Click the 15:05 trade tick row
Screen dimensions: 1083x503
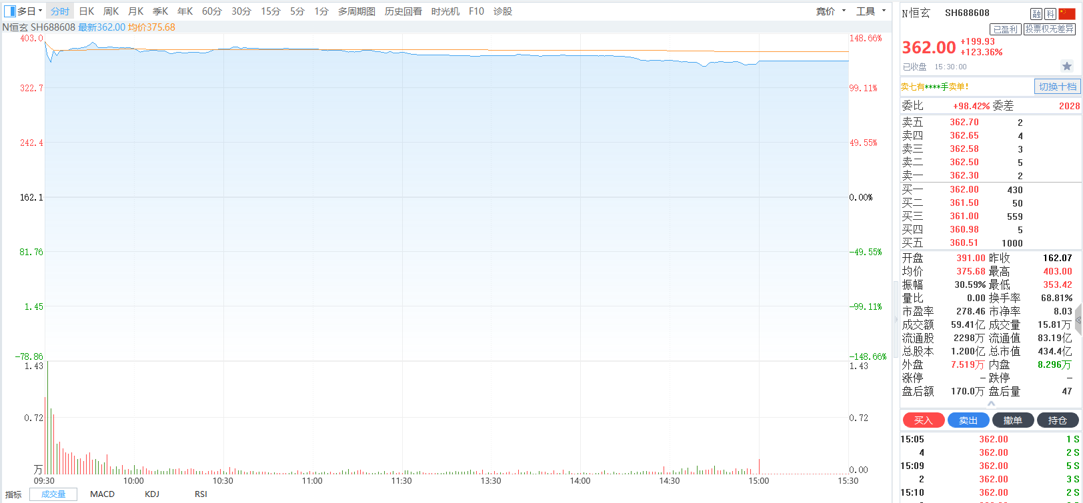[990, 439]
